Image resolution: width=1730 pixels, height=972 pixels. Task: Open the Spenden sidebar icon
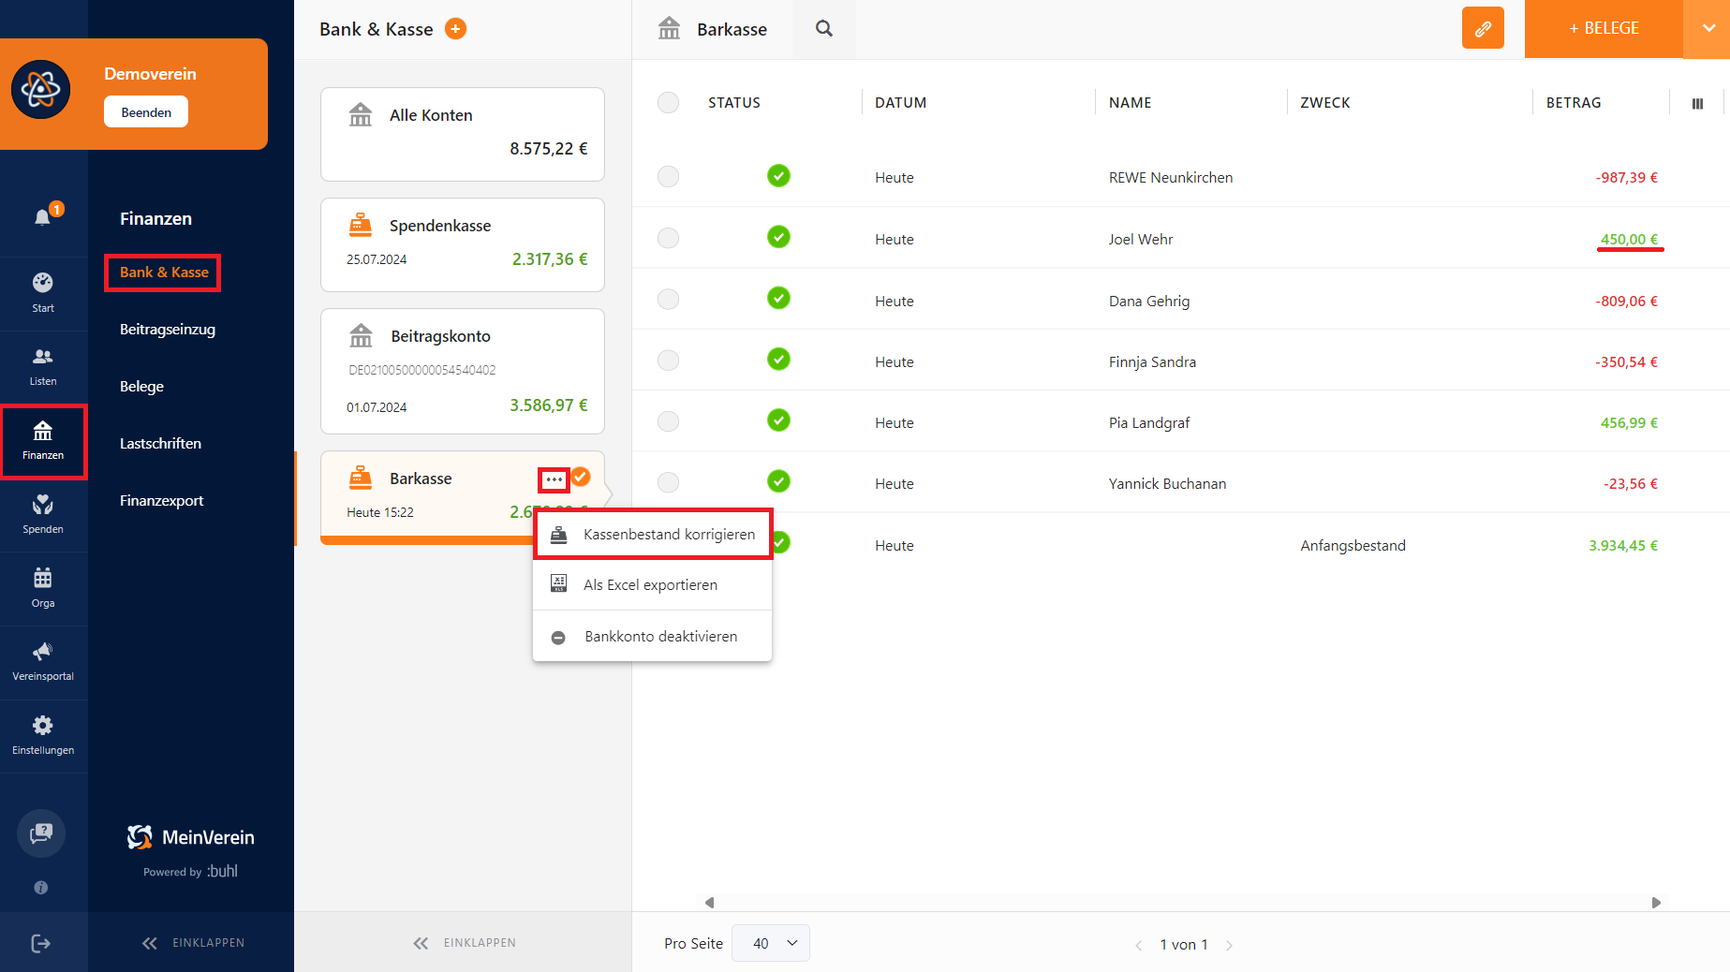(43, 505)
